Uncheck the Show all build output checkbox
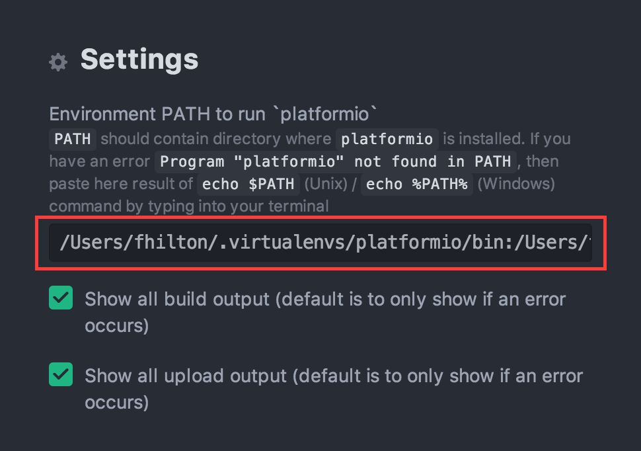The width and height of the screenshot is (641, 451). (61, 298)
